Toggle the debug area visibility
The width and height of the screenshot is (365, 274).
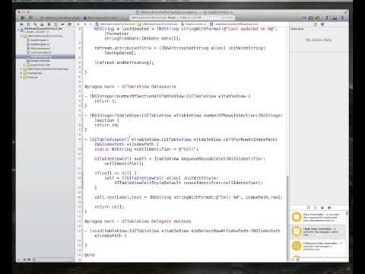point(335,18)
